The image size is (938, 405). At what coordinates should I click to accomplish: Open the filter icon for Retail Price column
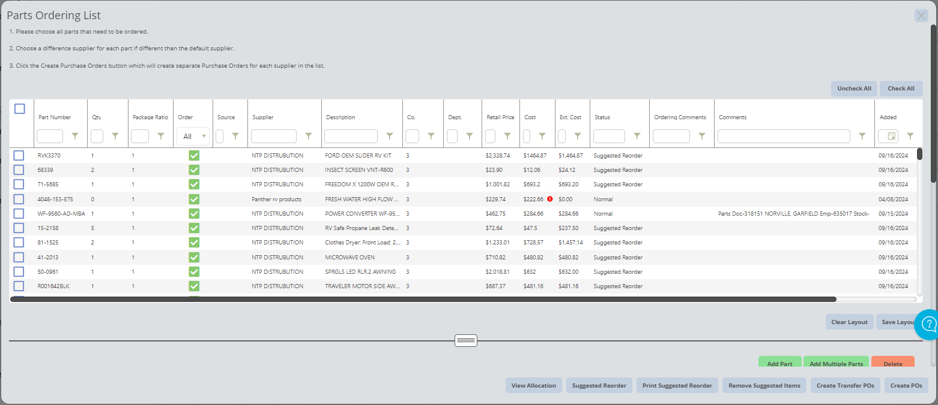pyautogui.click(x=507, y=137)
